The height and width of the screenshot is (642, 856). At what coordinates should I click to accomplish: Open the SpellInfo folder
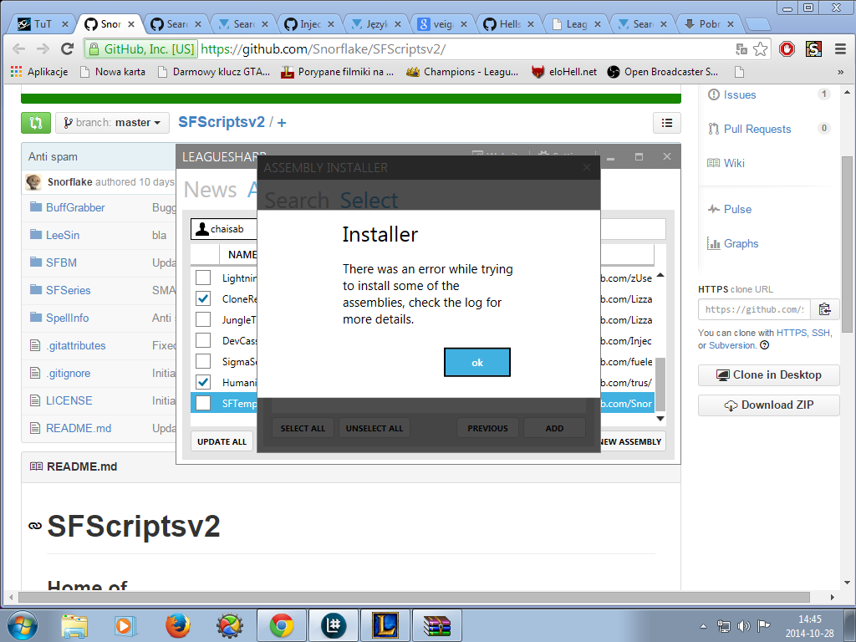click(67, 318)
